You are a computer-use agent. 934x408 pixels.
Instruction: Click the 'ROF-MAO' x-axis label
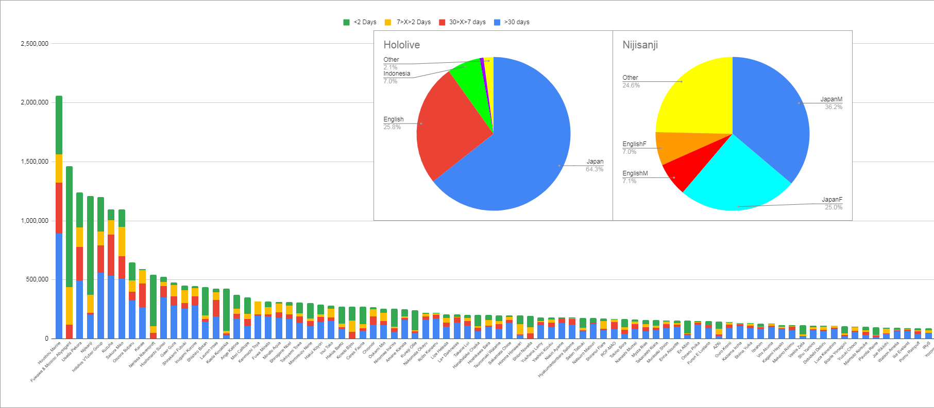click(x=608, y=348)
